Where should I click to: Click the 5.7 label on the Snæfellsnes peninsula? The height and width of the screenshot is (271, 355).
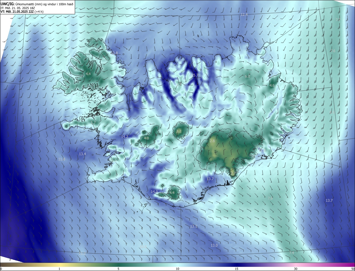[93, 122]
